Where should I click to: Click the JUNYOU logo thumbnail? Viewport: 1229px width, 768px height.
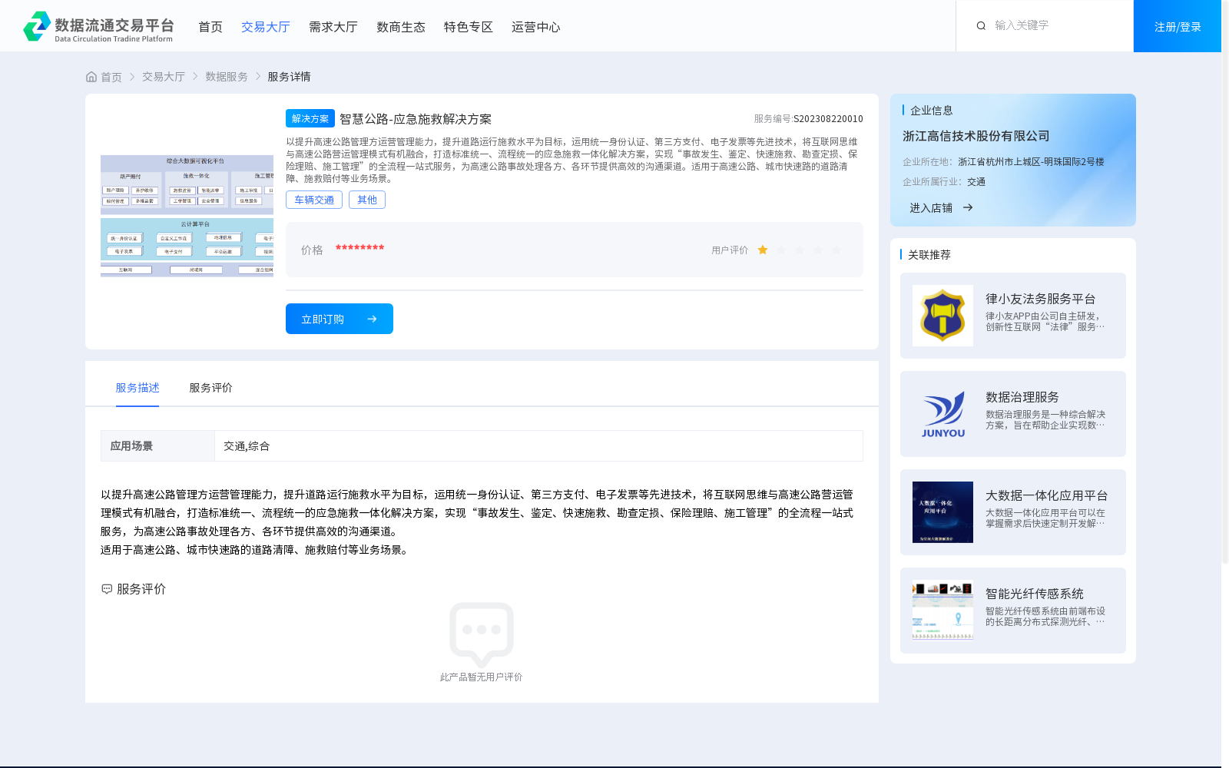click(942, 414)
